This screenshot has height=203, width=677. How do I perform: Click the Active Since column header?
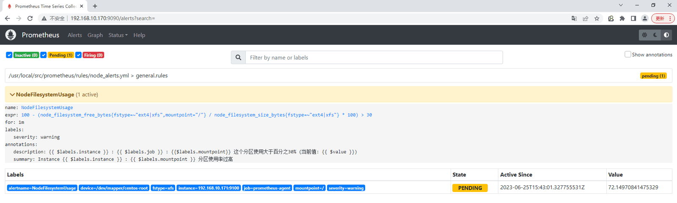click(x=516, y=174)
